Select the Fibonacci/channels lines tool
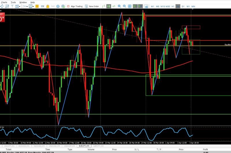This screenshot has width=231, height=153. [7, 6]
